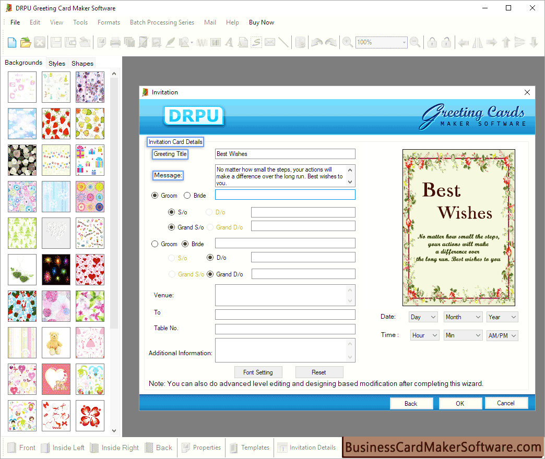Click backgrounds panel scroll down arrow
545x459 pixels.
click(114, 430)
